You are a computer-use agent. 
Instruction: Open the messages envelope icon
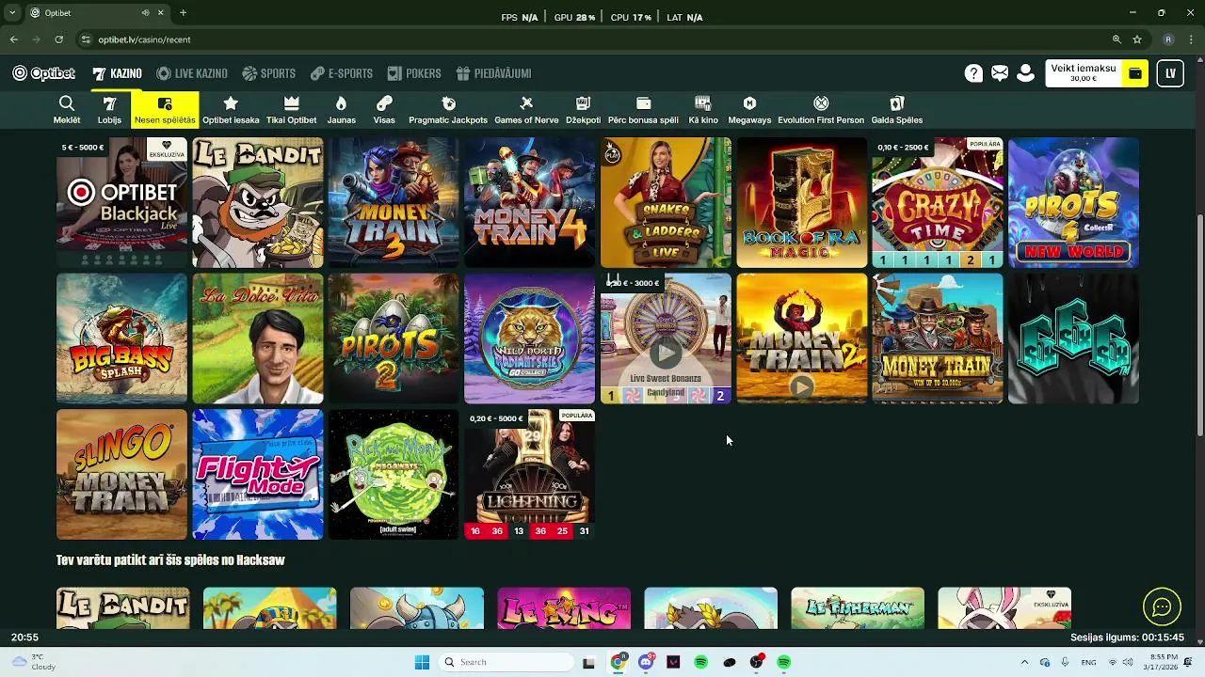coord(1000,73)
